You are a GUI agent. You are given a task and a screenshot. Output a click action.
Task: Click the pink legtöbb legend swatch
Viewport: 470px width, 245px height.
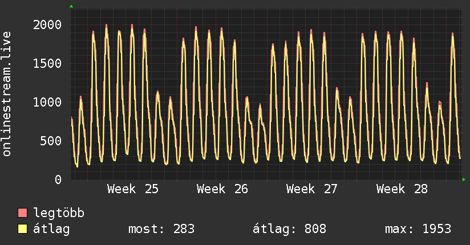coord(22,213)
